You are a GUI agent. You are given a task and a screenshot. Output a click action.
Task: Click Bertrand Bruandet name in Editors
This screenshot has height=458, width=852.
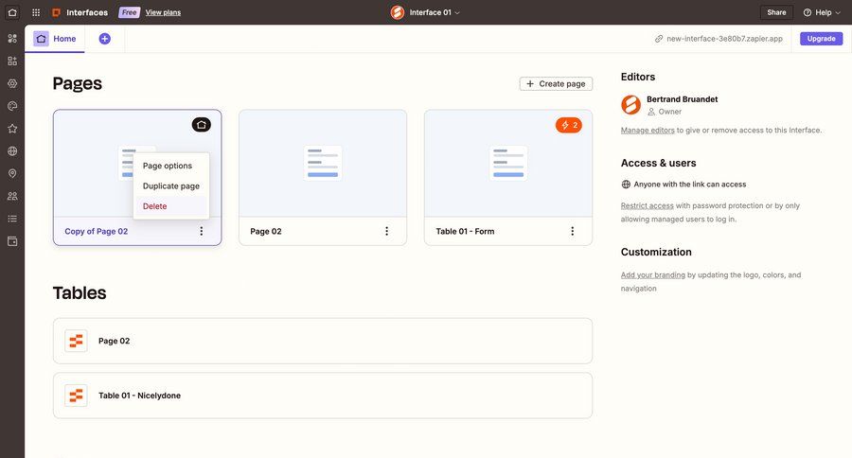pyautogui.click(x=682, y=99)
